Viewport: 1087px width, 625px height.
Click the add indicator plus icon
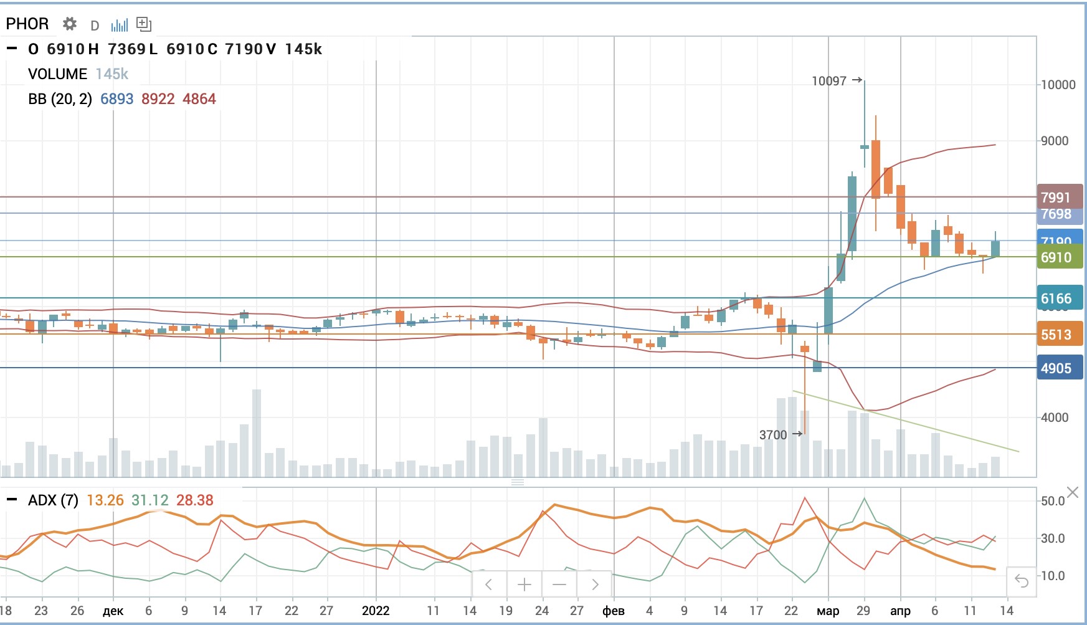coord(144,24)
